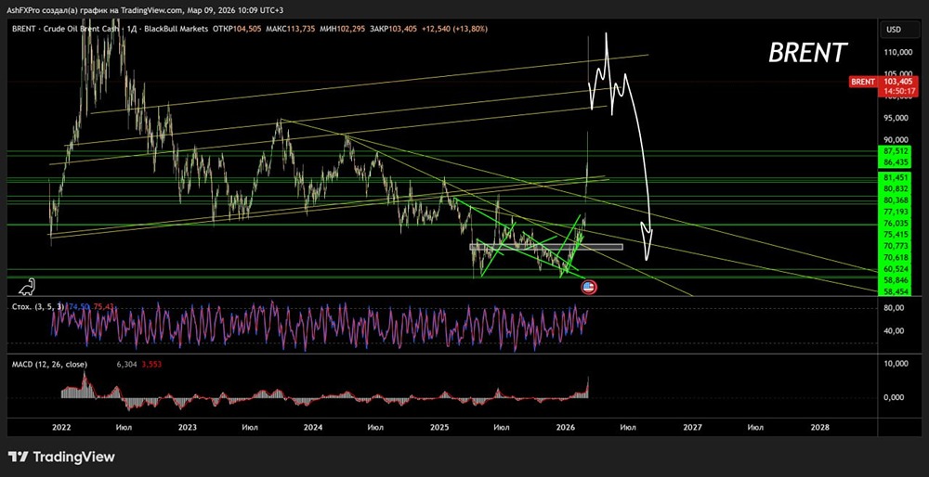
Task: Open the TradingView logo link
Action: tap(61, 457)
